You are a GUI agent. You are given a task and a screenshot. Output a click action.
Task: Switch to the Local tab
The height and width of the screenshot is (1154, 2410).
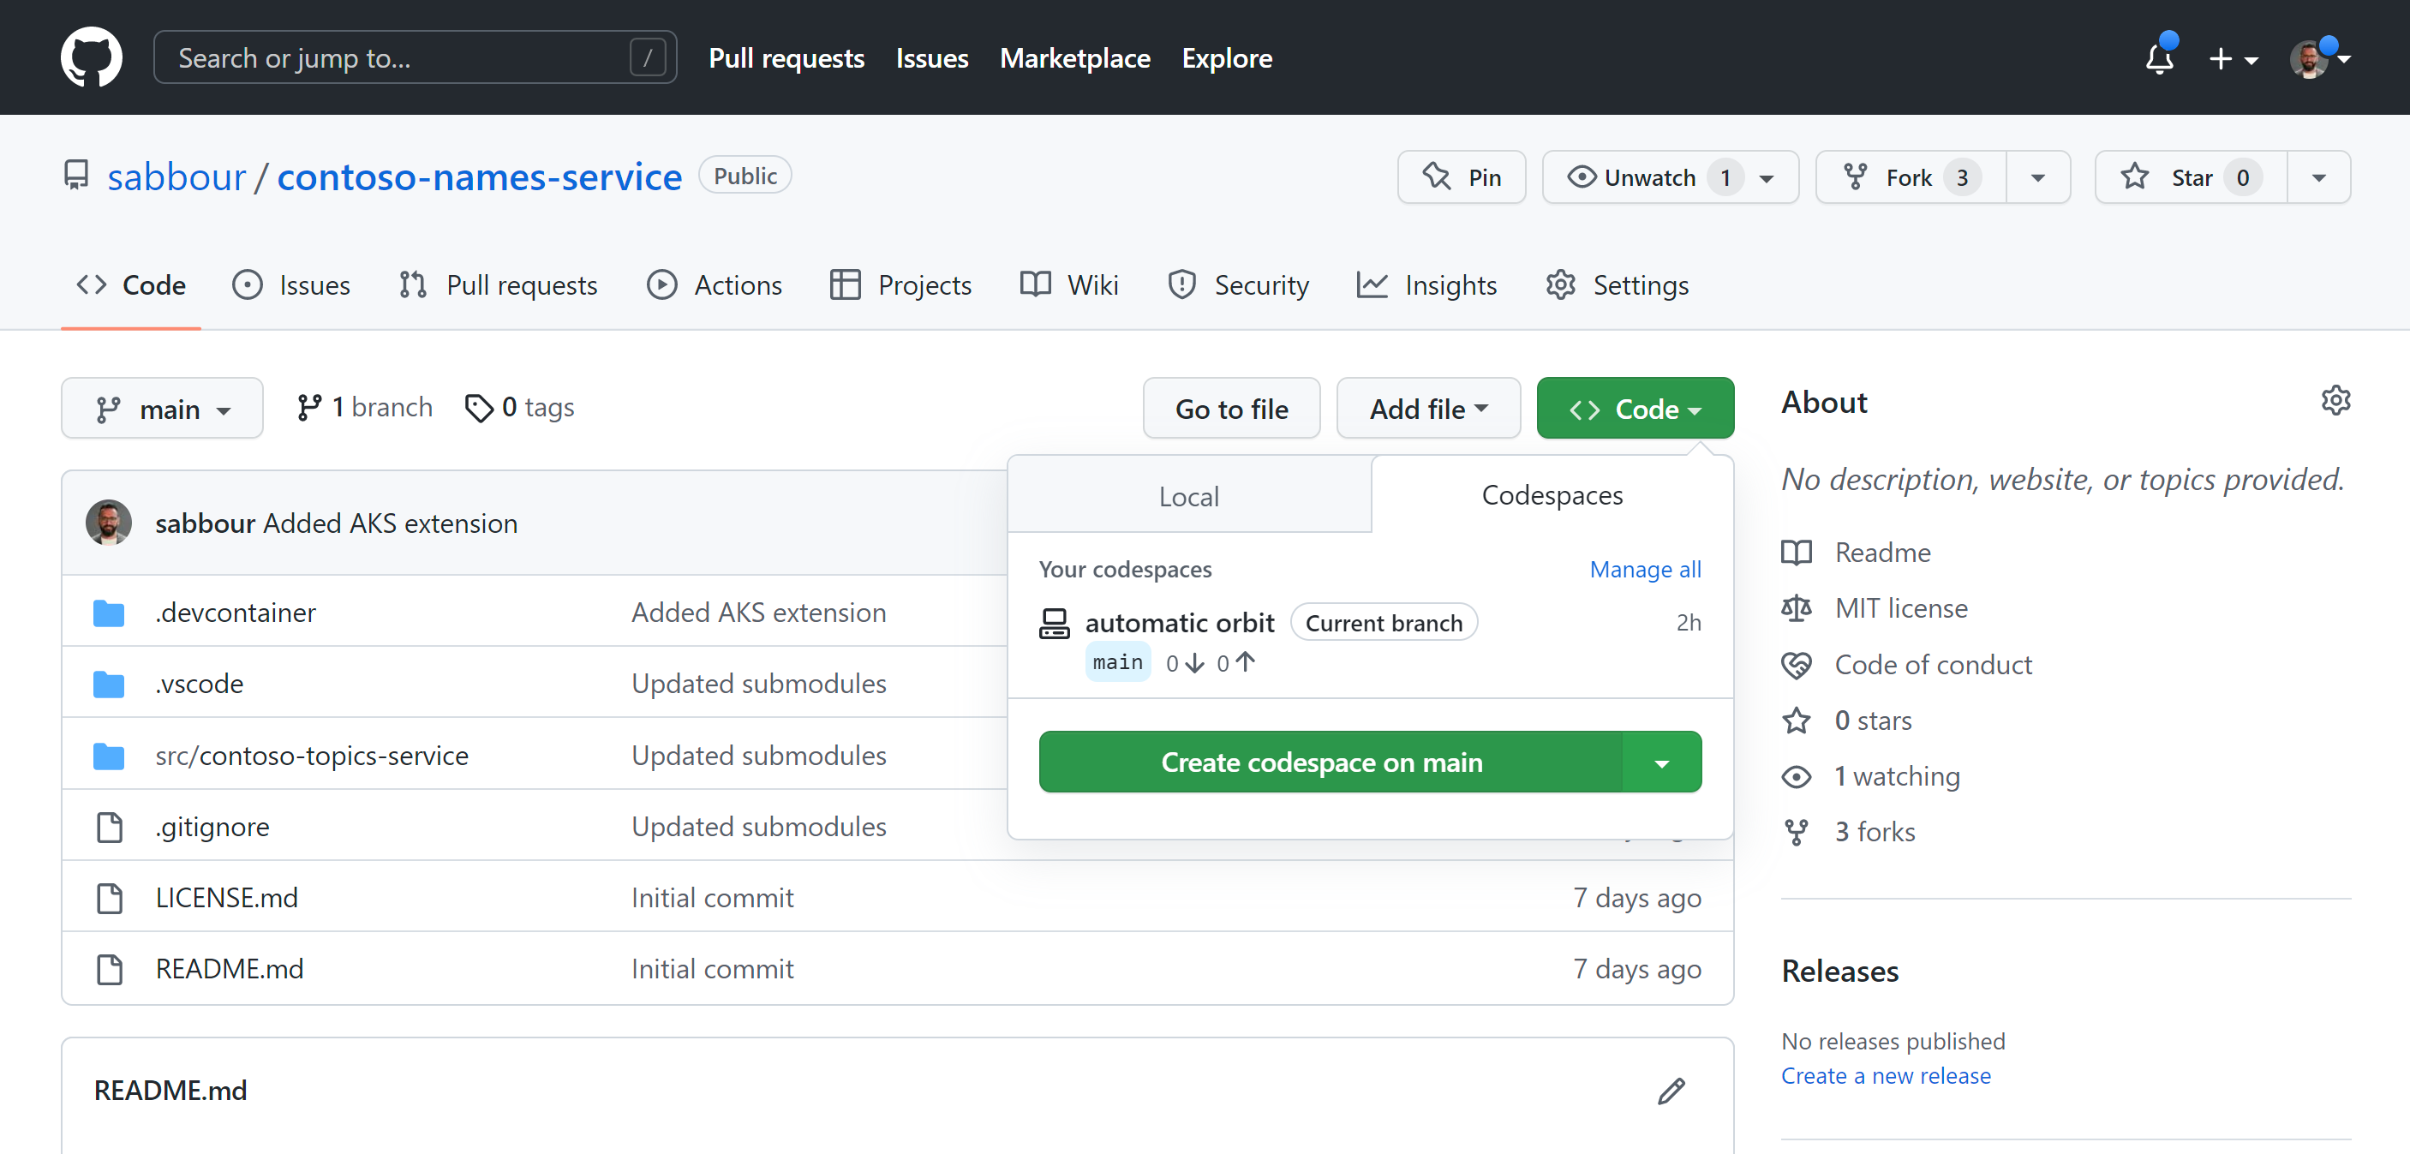tap(1188, 496)
